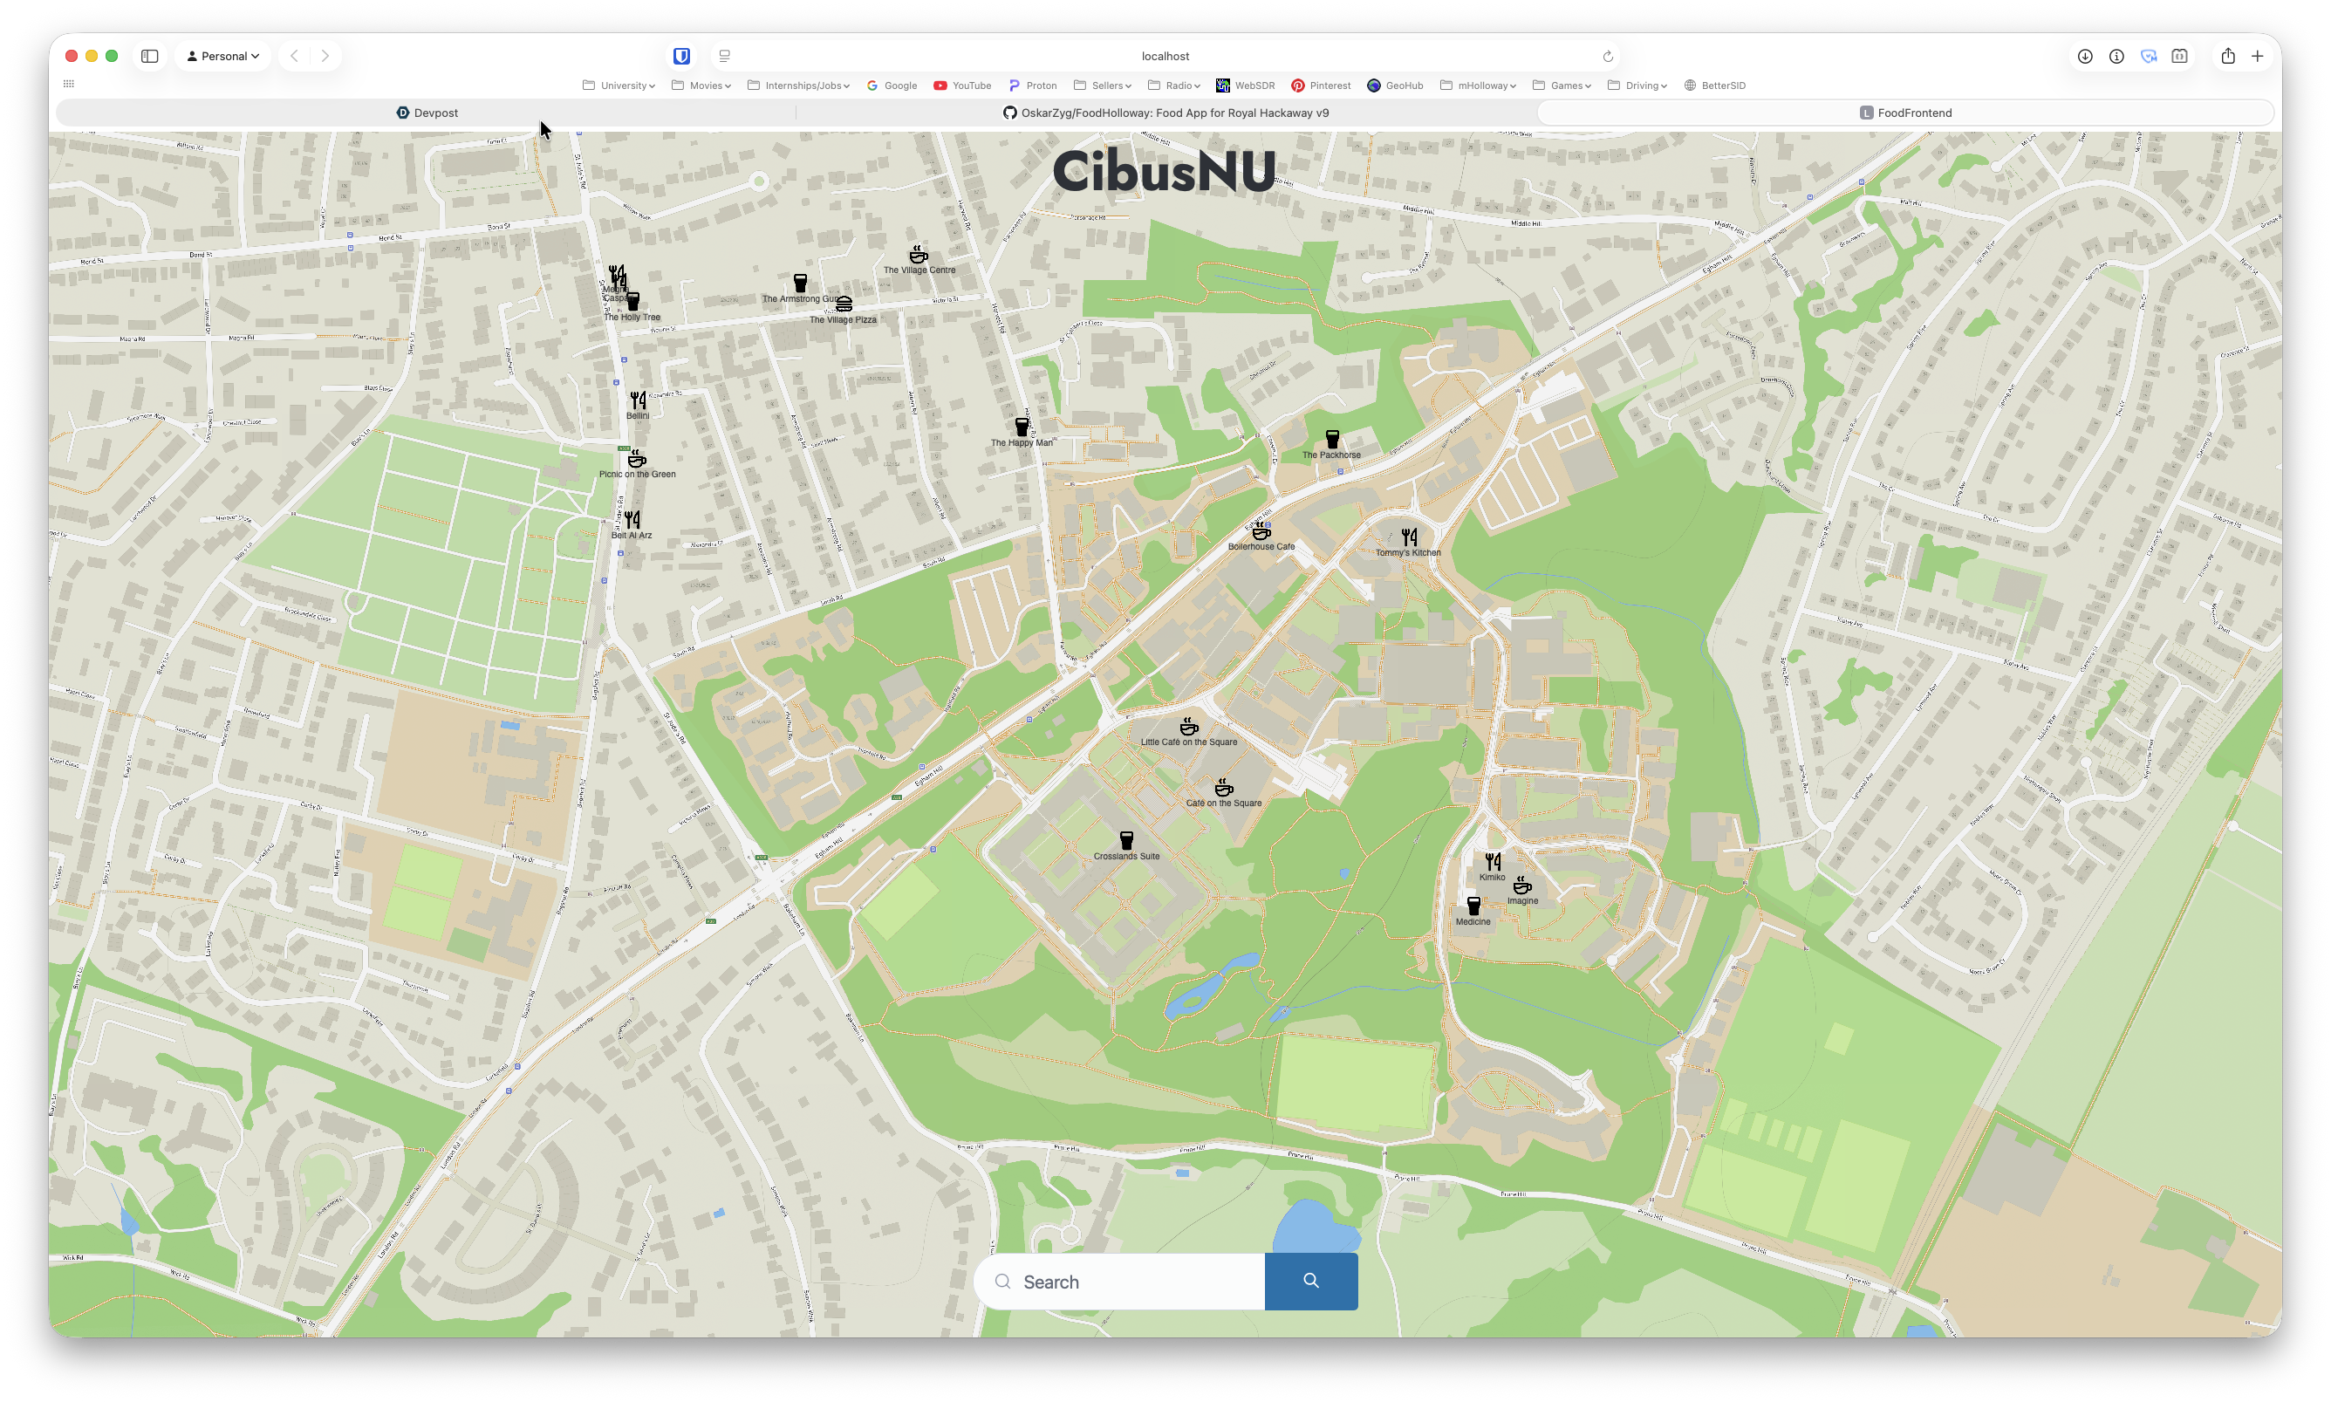Viewport: 2331px width, 1402px height.
Task: Click Kimiko restaurant fork-knife icon
Action: 1493,862
